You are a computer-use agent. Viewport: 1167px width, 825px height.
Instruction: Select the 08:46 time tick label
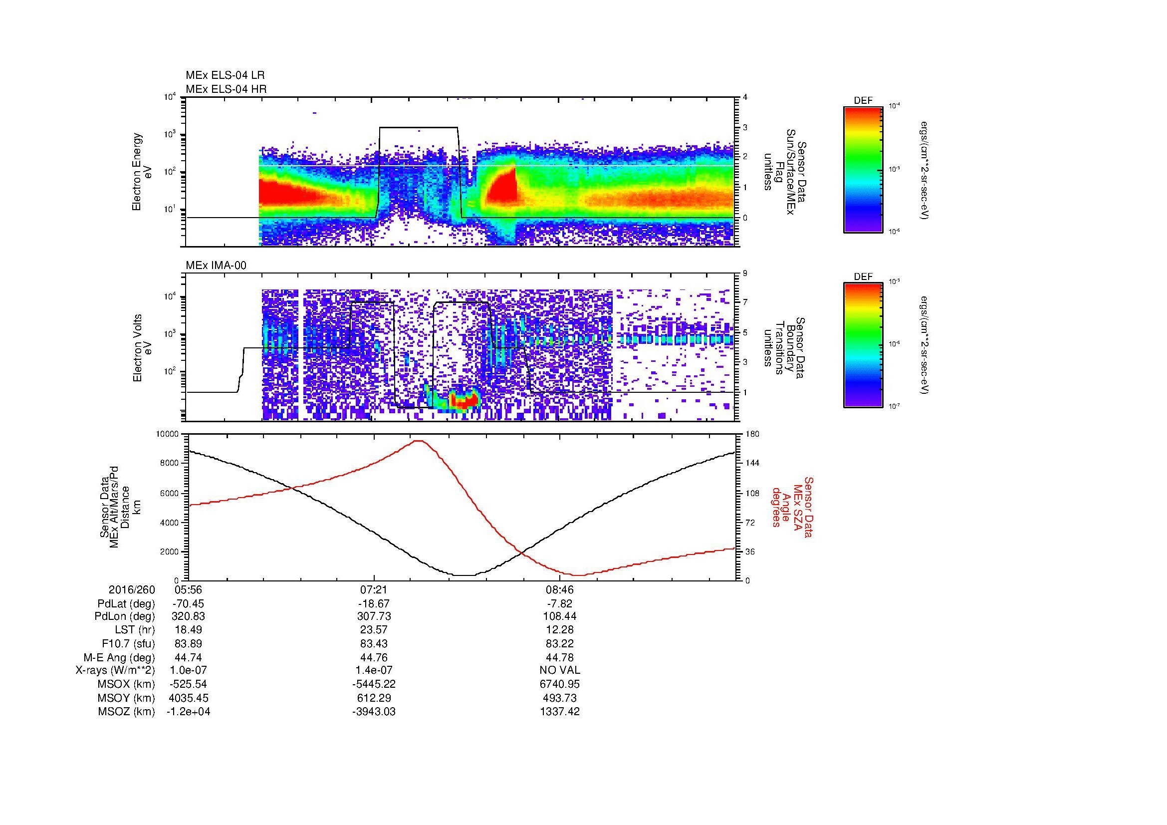(x=560, y=589)
